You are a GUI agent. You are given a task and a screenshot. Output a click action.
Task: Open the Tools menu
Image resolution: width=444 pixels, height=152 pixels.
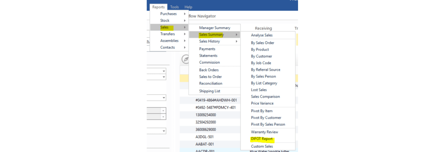pos(175,7)
